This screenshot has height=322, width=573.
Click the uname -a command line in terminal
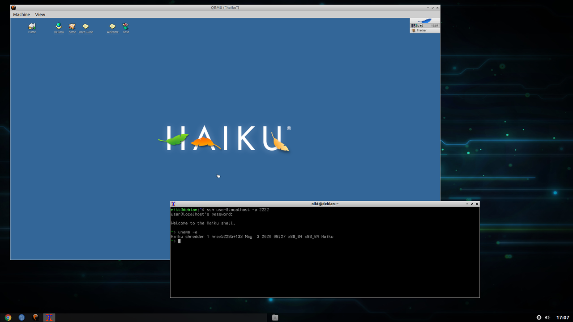coord(184,232)
